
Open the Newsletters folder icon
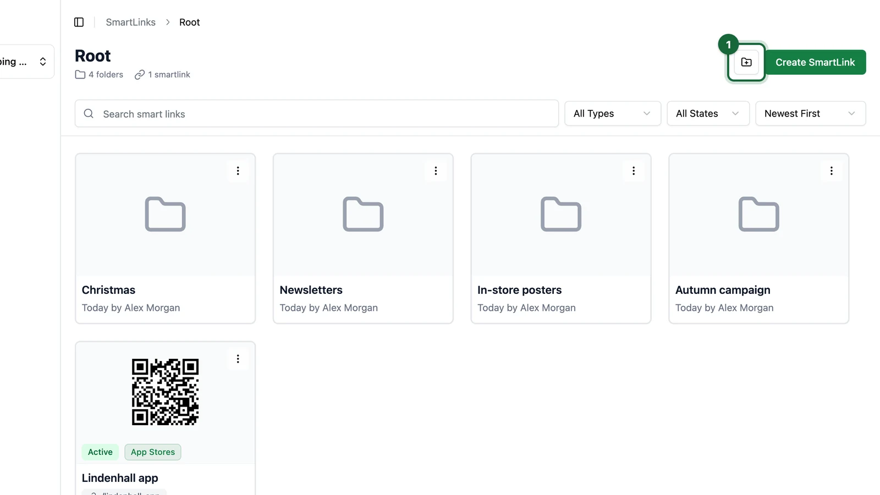pos(363,214)
